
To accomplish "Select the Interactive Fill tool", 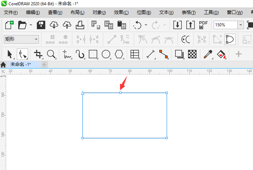I will 221,54.
